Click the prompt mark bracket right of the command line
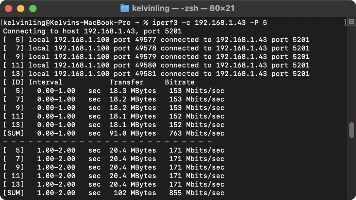This screenshot has height=200, width=356. point(345,23)
